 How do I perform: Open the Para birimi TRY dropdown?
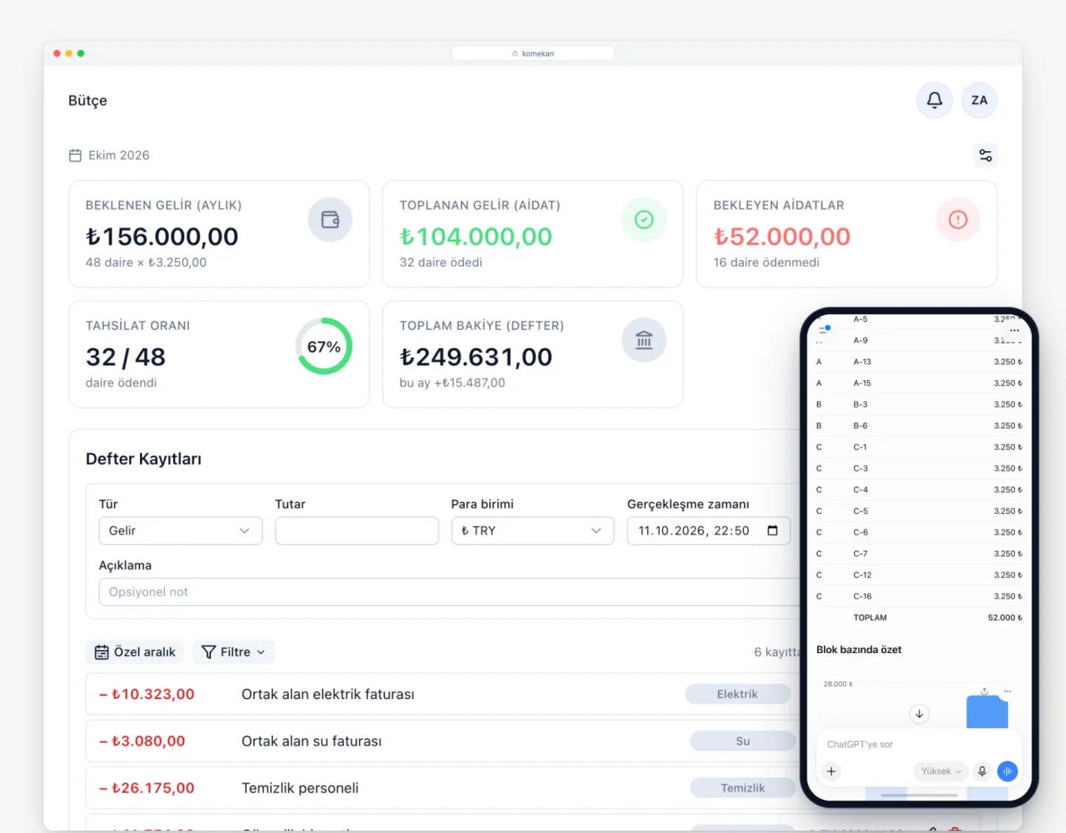(533, 531)
